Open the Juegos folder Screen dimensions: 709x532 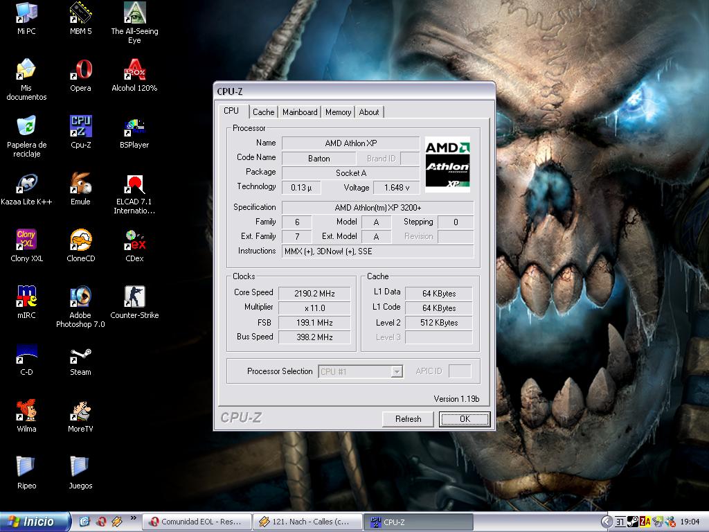80,468
